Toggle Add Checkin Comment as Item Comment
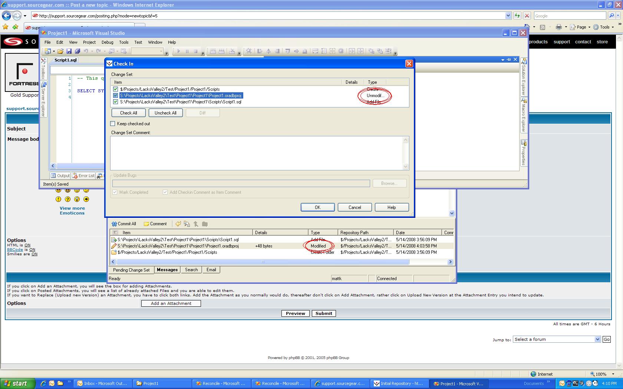Viewport: 623px width, 389px height. click(x=165, y=192)
